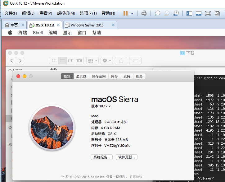Switch Finder to list view
Viewport: 225px width, 182px height.
62,61
